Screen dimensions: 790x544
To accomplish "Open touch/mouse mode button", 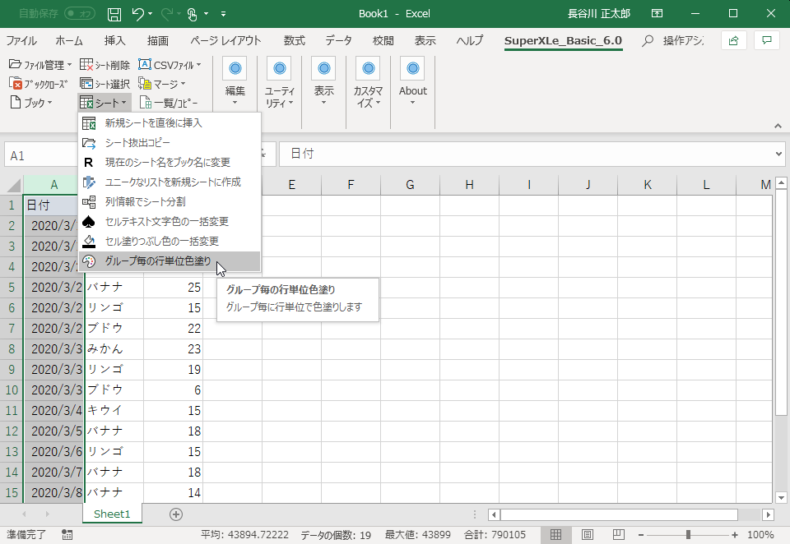I will pos(192,14).
